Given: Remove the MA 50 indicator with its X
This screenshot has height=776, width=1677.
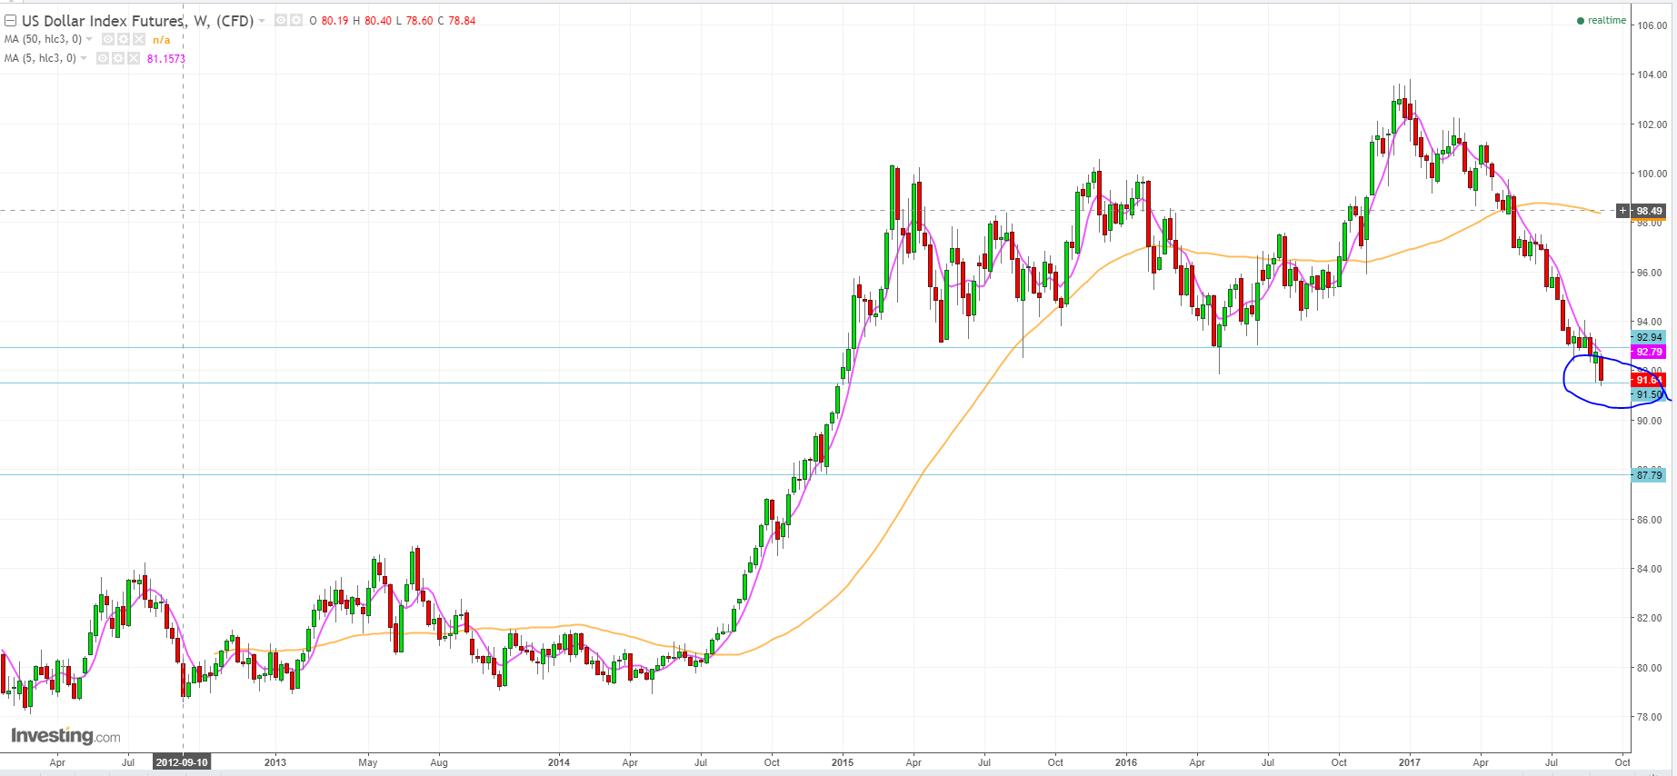Looking at the screenshot, I should tap(139, 39).
